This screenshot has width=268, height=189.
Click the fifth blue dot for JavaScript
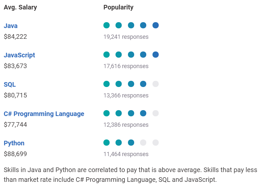coord(155,55)
